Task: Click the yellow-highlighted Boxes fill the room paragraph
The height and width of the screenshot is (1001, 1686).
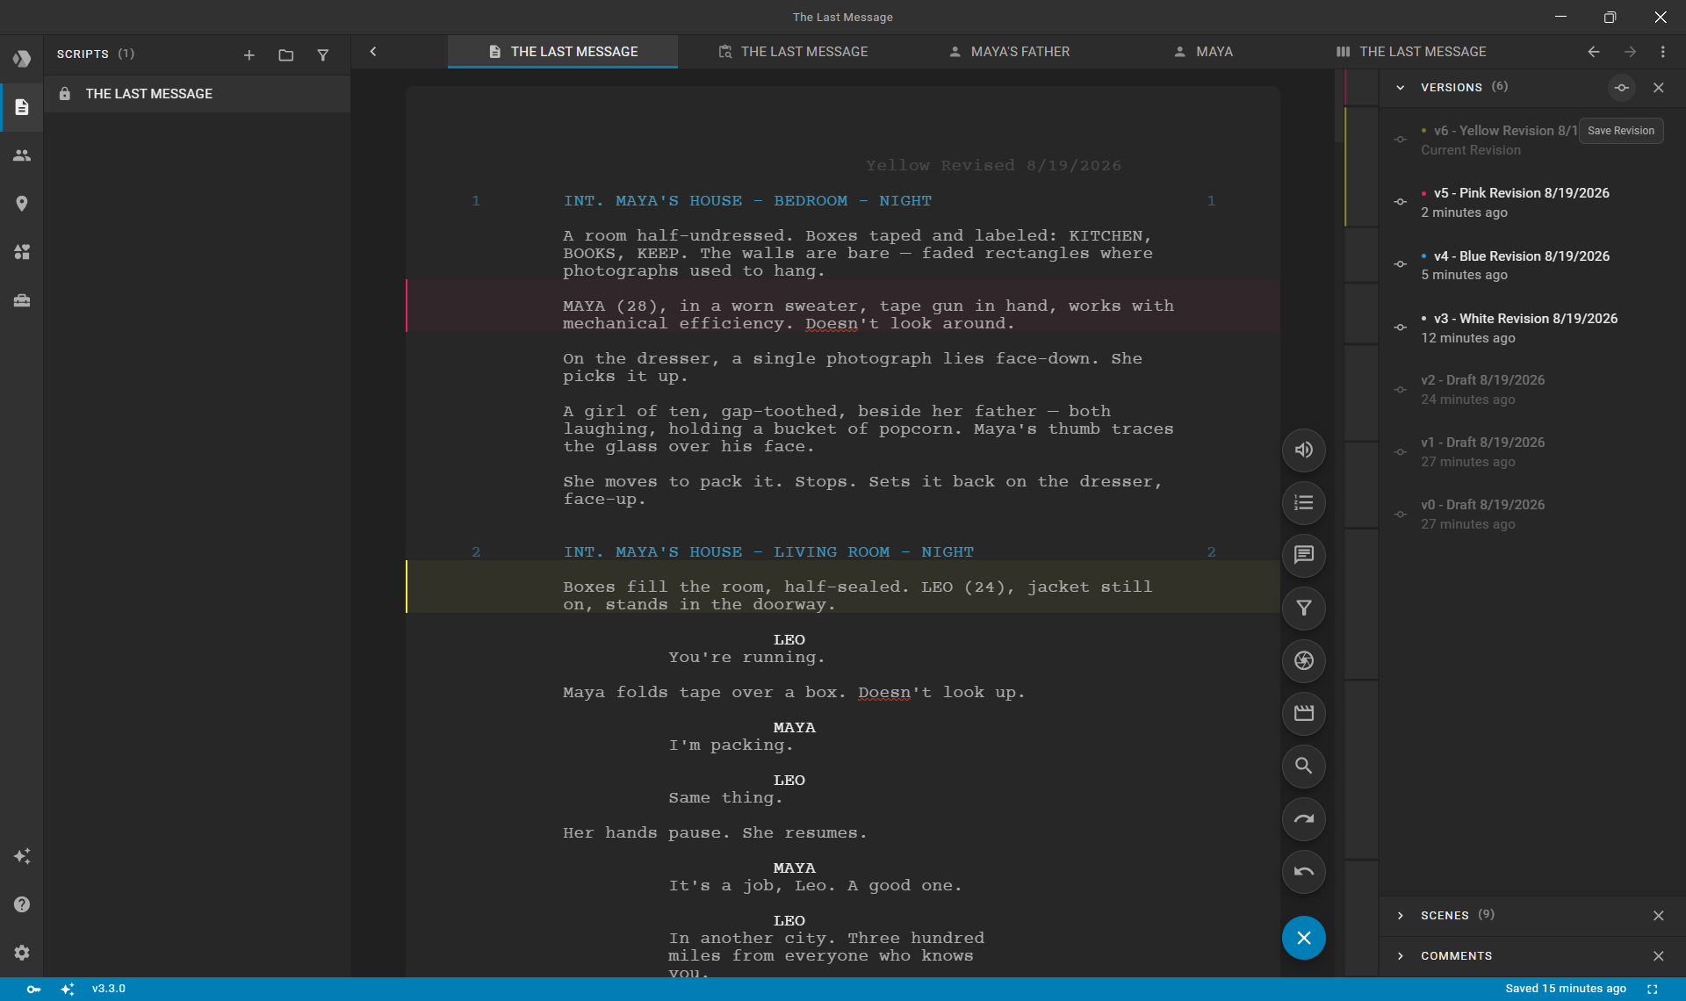Action: 857,595
